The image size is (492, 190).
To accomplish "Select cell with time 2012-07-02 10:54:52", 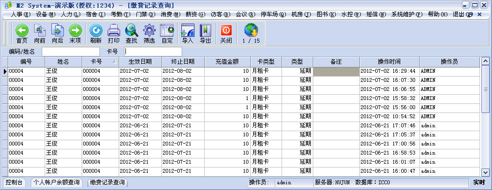I will click(390, 117).
